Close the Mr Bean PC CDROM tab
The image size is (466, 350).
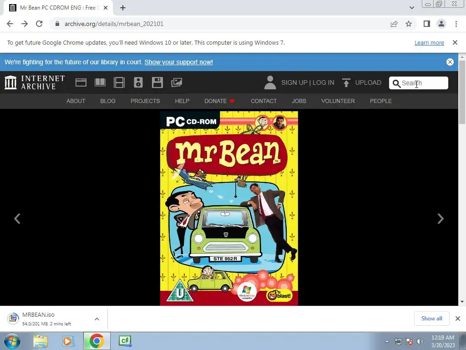pos(106,8)
